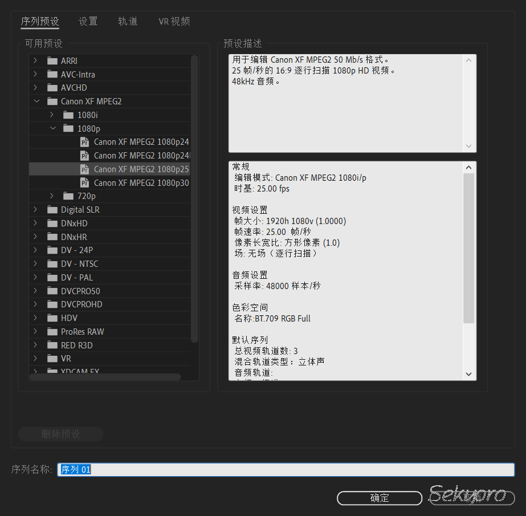Image resolution: width=526 pixels, height=516 pixels.
Task: Click the 删除预设 button
Action: coord(60,434)
